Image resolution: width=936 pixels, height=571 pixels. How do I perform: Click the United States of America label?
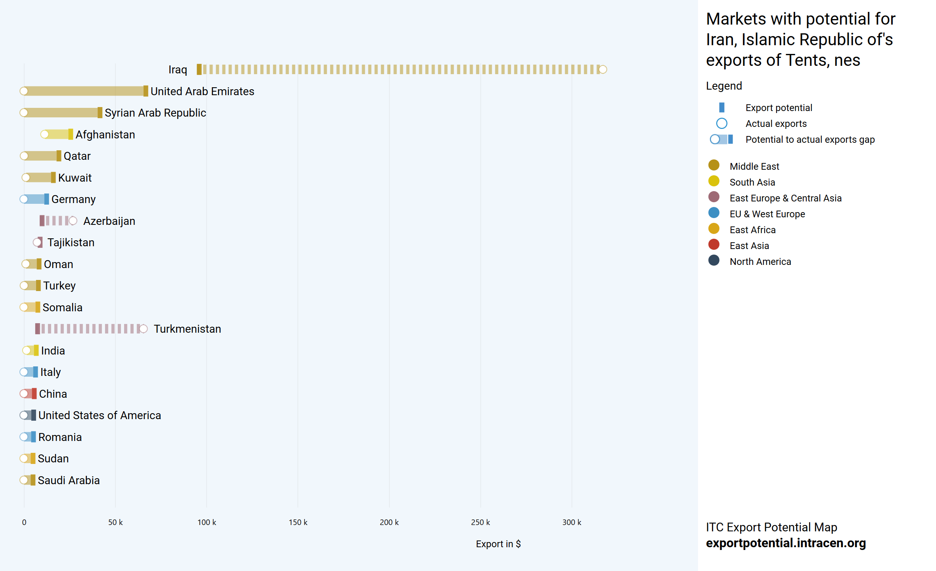pyautogui.click(x=100, y=415)
